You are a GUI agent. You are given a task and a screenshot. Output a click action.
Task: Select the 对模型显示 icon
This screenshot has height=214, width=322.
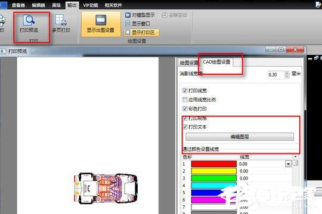[x=128, y=15]
